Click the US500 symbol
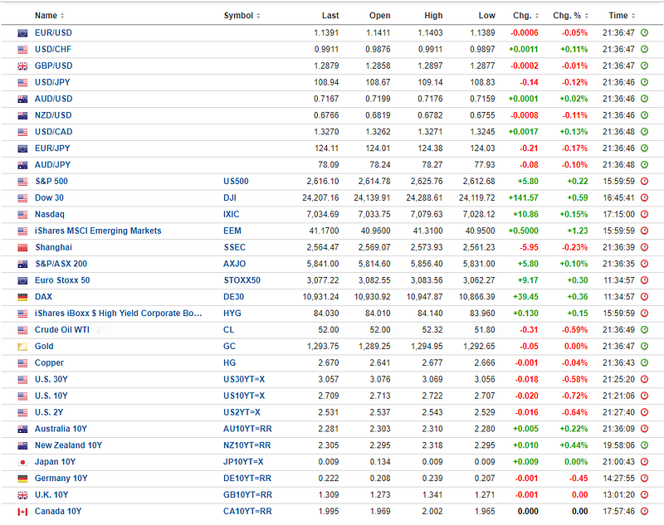 (236, 182)
